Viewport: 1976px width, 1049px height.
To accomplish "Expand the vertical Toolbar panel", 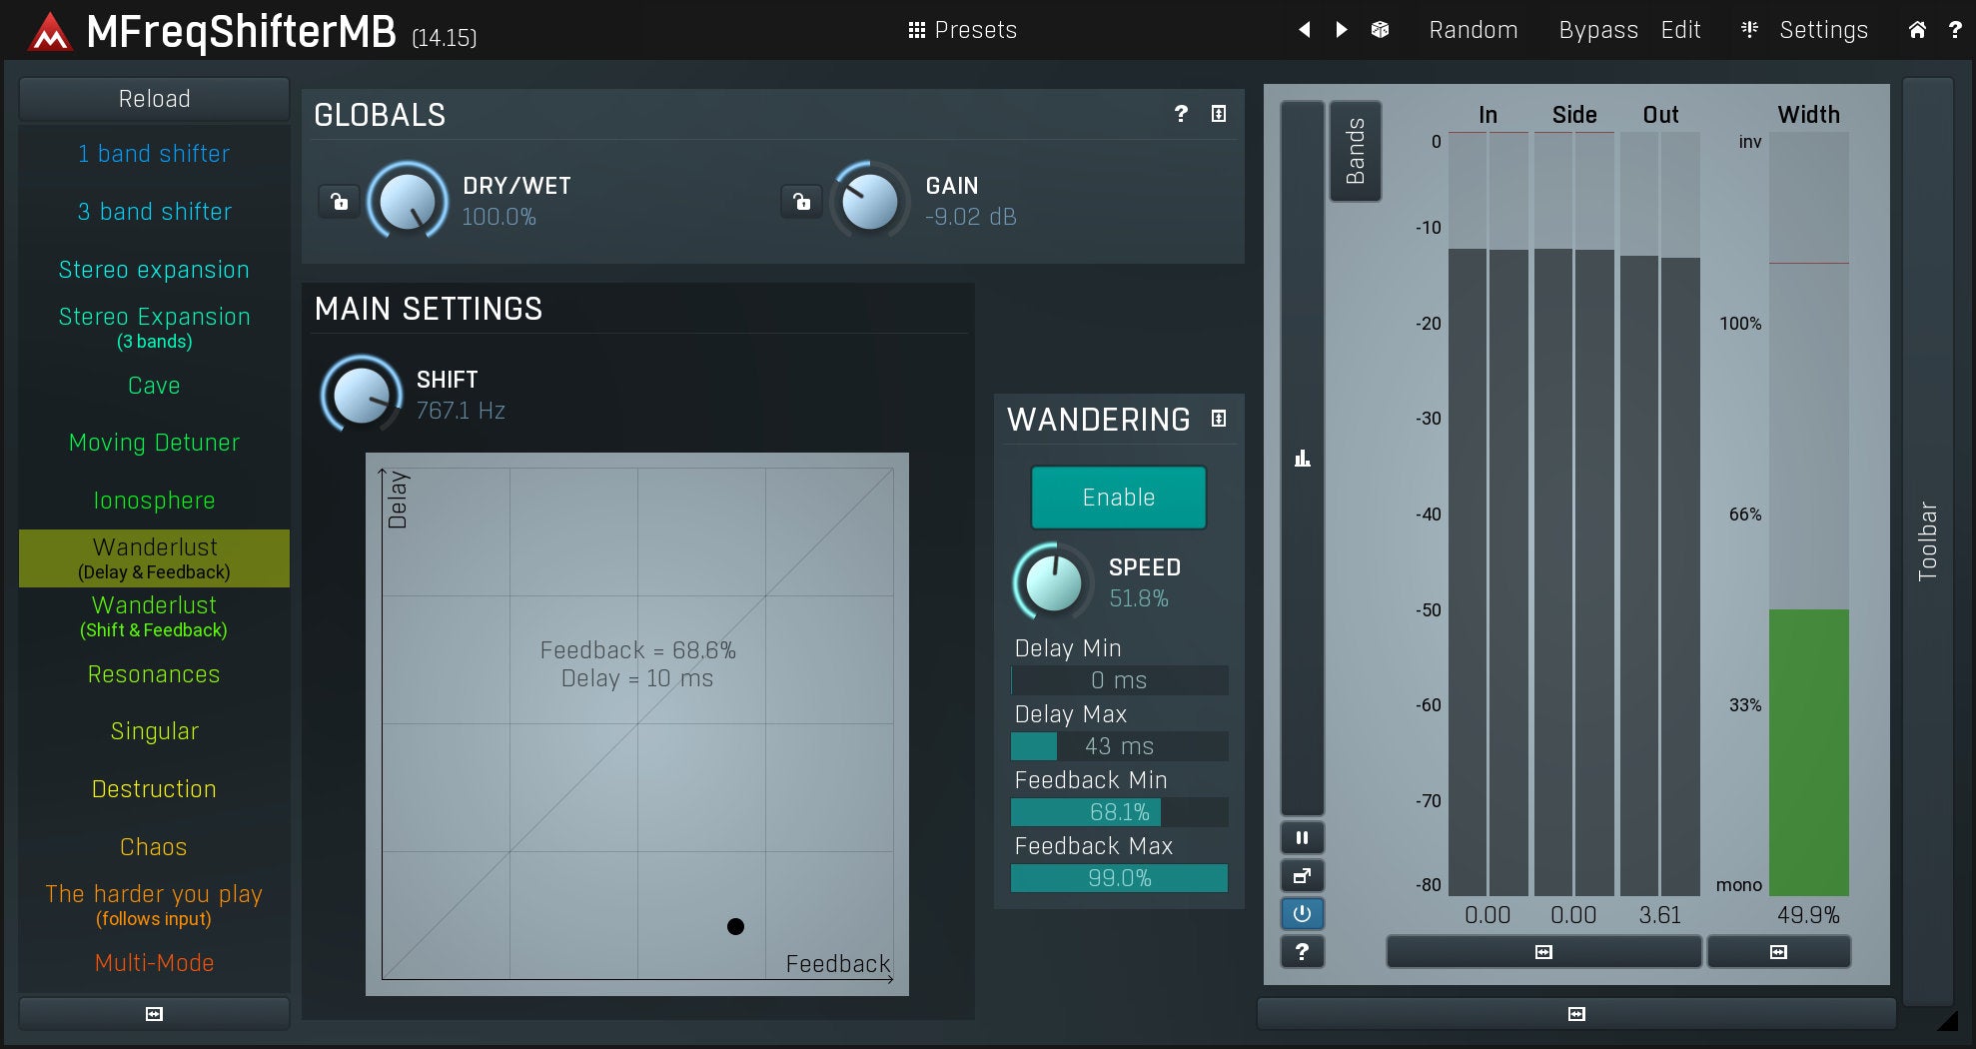I will (1927, 540).
